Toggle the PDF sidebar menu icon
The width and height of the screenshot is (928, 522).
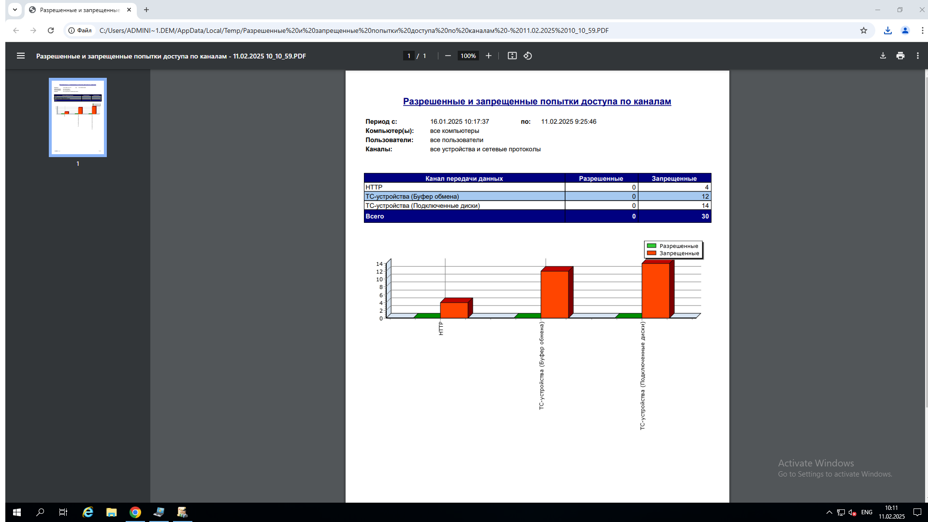pyautogui.click(x=21, y=56)
